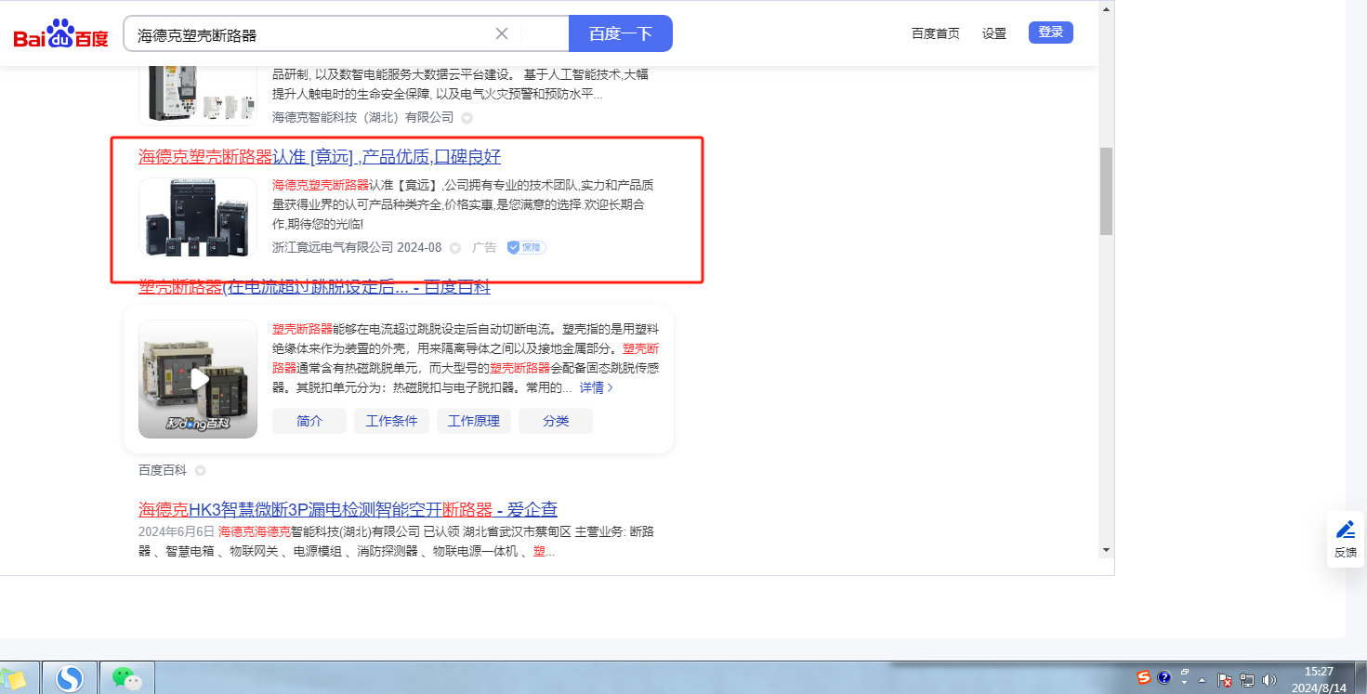Open WeChat from the taskbar

(x=126, y=679)
